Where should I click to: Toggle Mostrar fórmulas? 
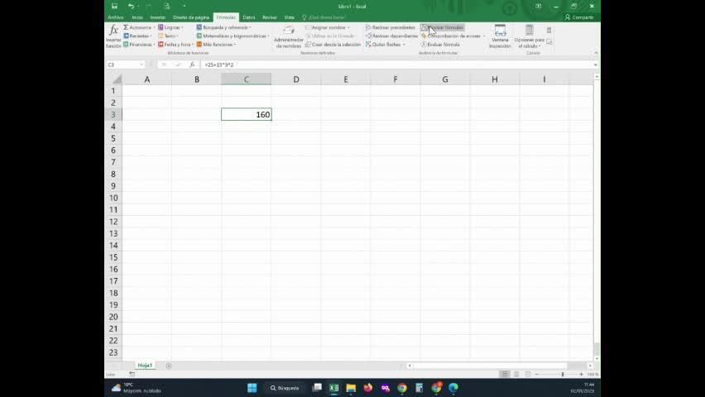coord(442,27)
